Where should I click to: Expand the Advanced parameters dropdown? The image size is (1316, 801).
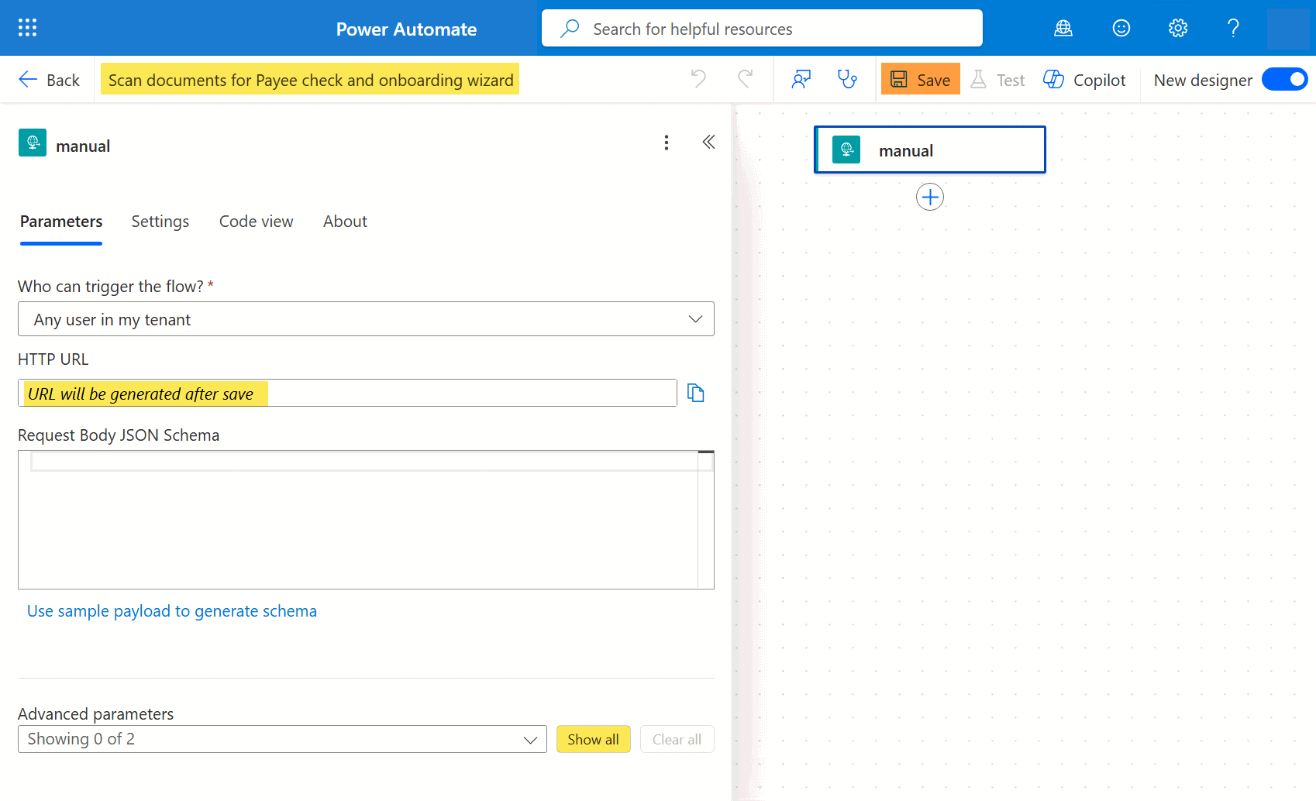282,739
